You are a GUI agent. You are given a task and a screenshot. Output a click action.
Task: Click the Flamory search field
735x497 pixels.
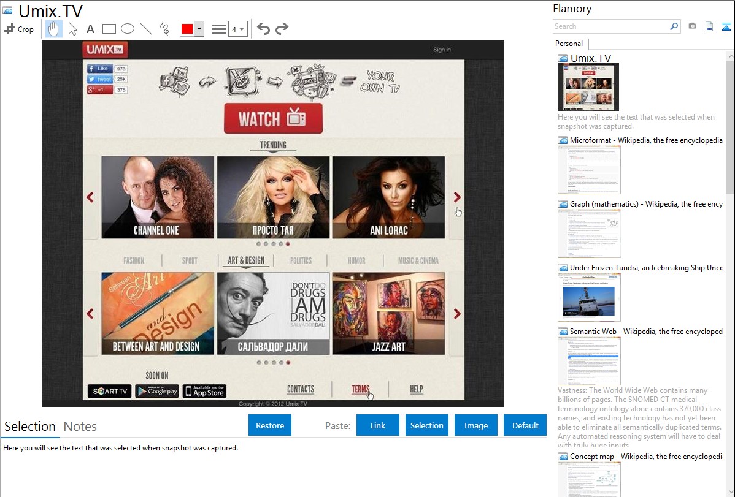(611, 26)
